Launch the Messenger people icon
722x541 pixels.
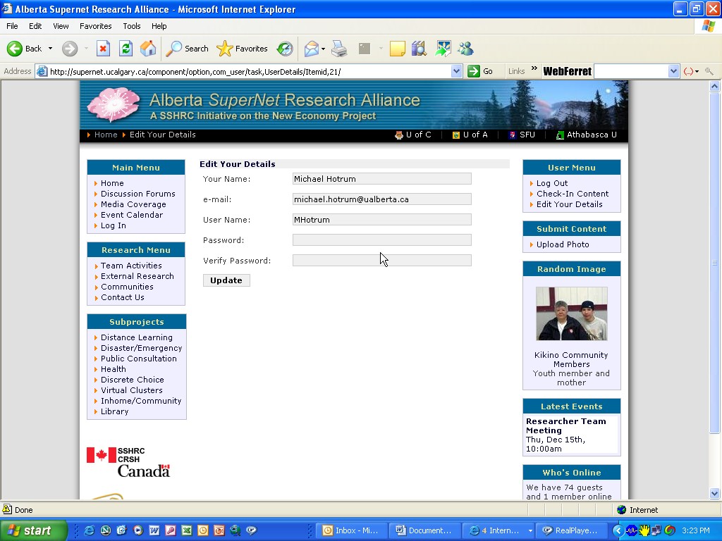[x=466, y=49]
